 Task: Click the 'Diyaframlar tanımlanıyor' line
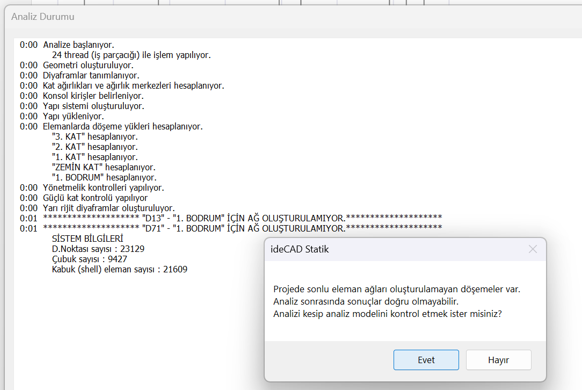coord(91,75)
